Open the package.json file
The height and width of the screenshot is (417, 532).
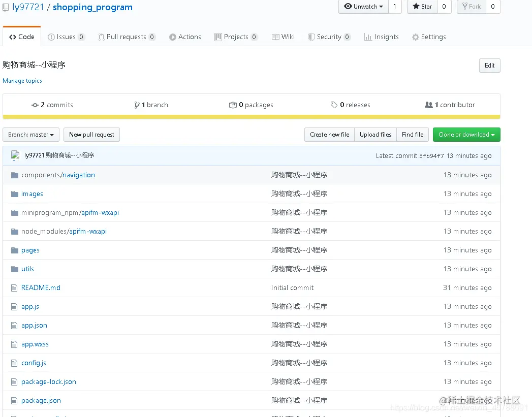coord(41,400)
